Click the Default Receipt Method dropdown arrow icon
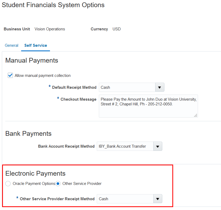Viewport: 221px width, 210px height. pos(160,87)
